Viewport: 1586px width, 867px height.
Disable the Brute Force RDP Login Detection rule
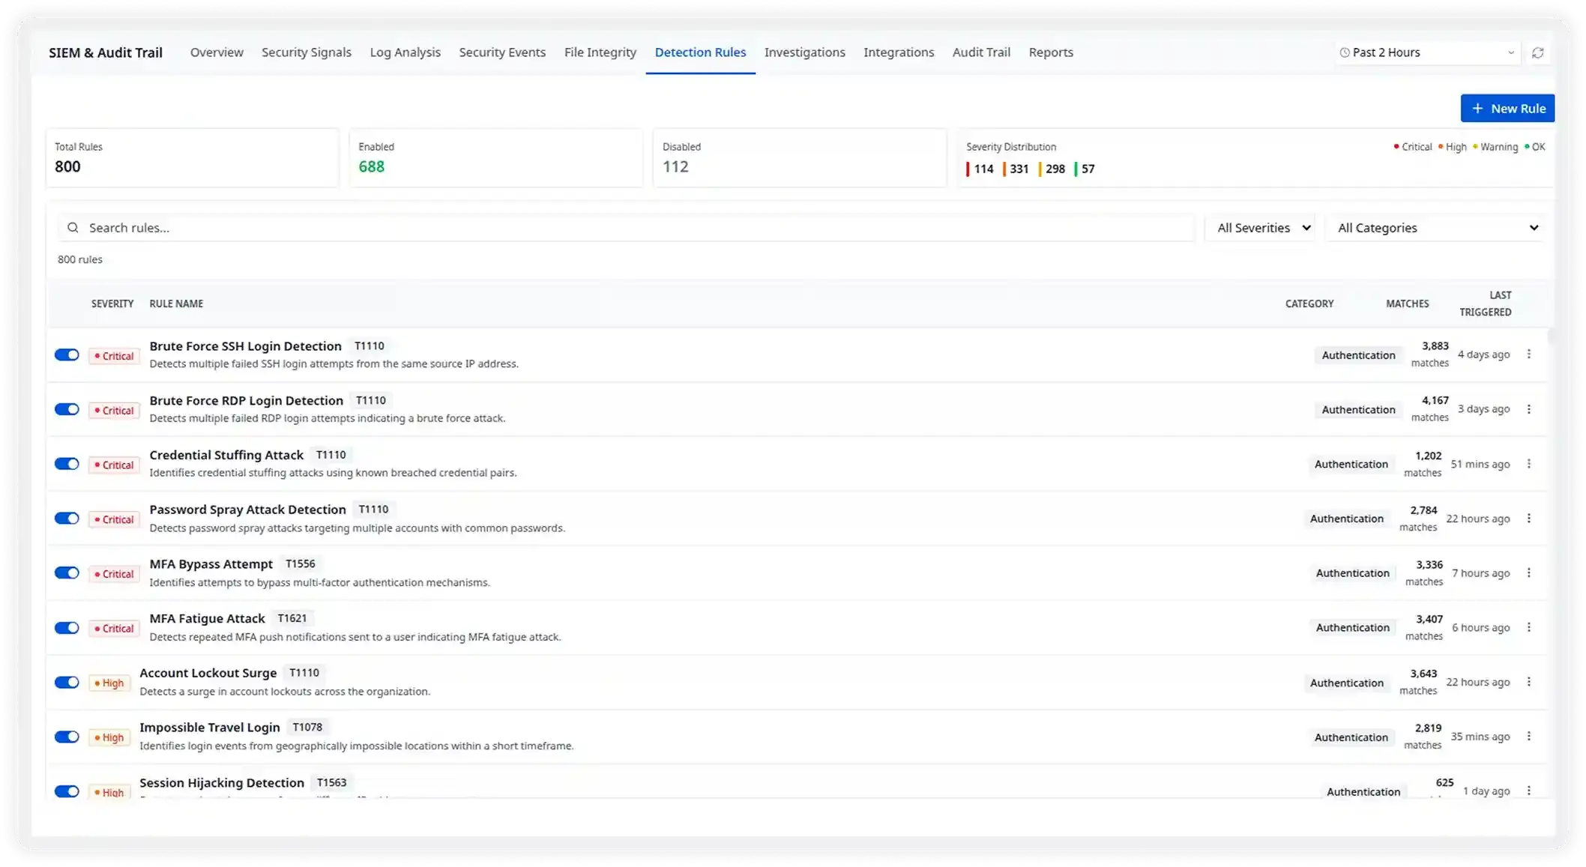pos(67,409)
